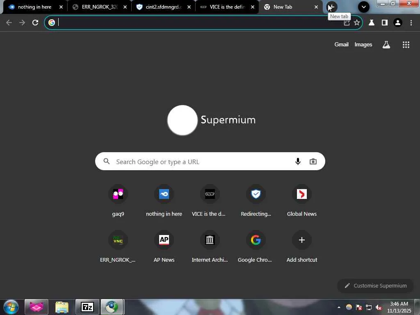The image size is (420, 315).
Task: Toggle the side panel button
Action: 385,23
